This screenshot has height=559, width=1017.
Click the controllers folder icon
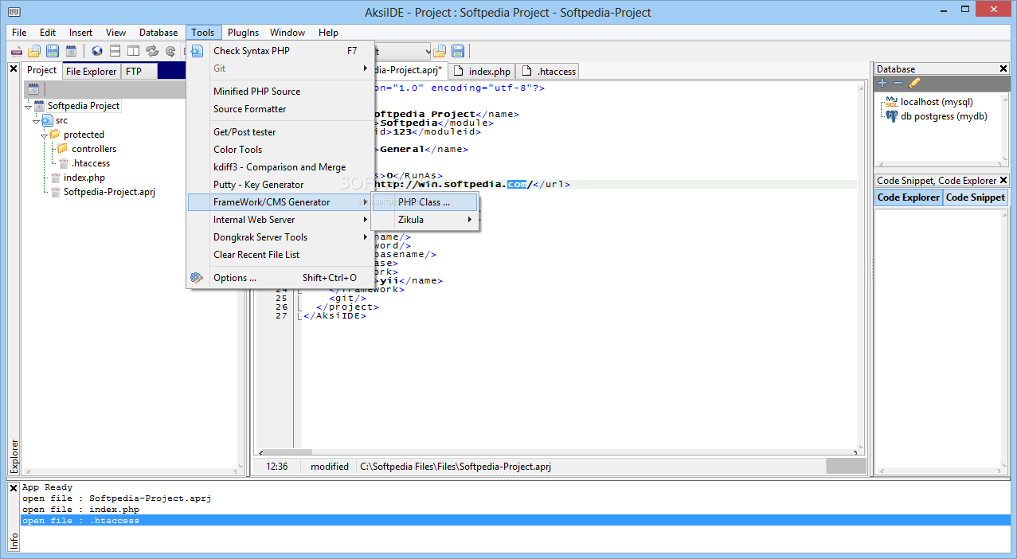tap(62, 149)
